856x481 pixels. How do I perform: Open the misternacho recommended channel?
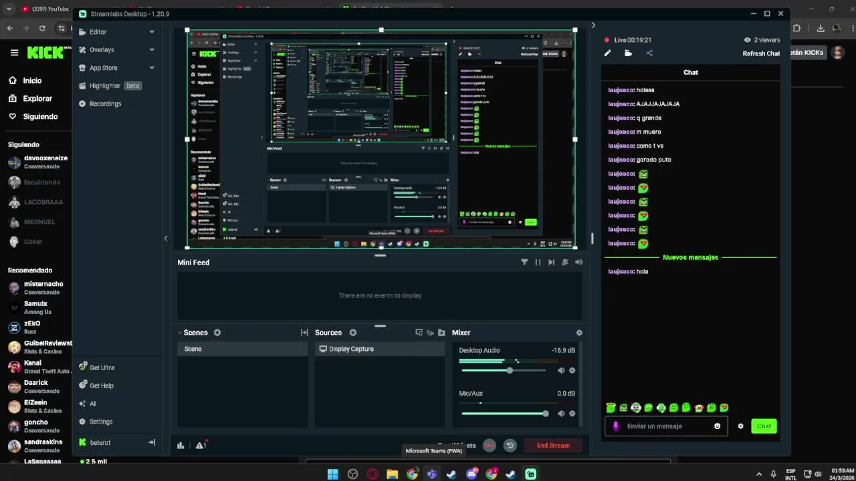tap(38, 288)
